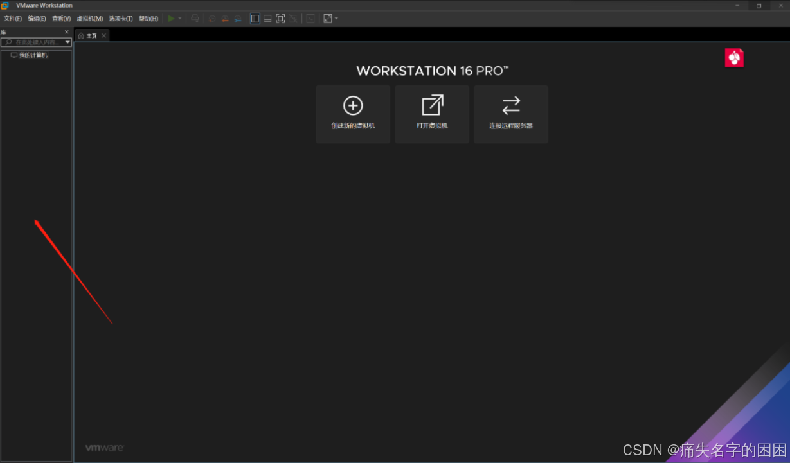Open the 编辑(E) menu
This screenshot has width=790, height=463.
click(37, 19)
